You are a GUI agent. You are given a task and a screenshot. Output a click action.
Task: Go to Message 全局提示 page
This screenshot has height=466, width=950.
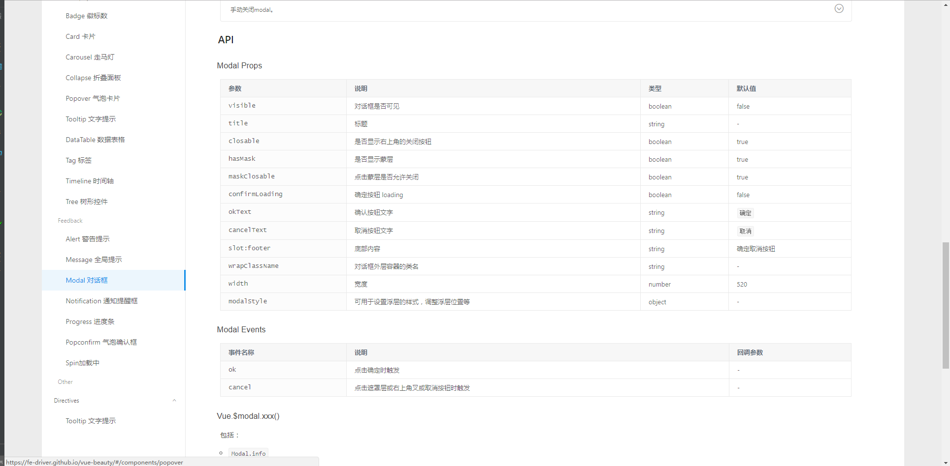(94, 260)
